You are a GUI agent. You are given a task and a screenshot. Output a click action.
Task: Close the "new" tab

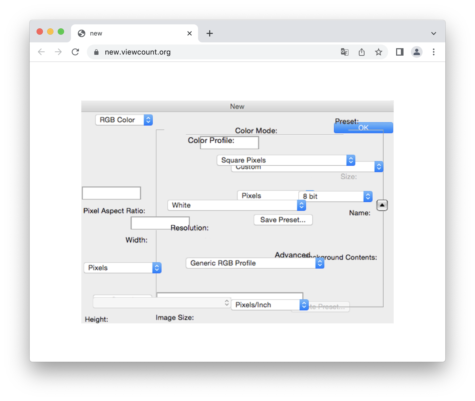point(190,33)
